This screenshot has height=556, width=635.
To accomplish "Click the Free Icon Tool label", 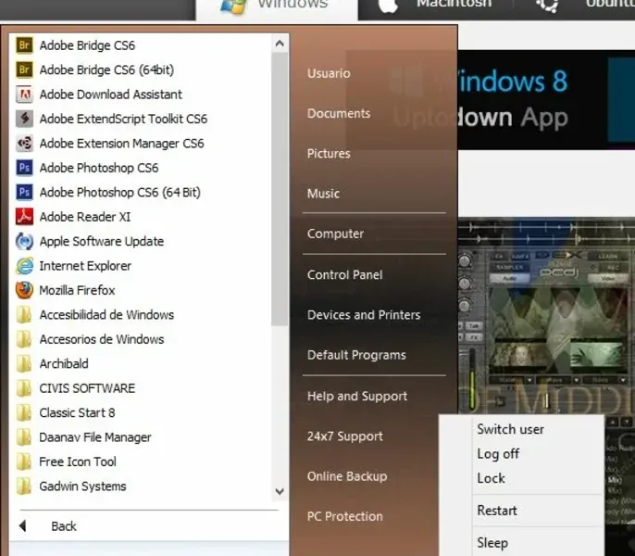I will pyautogui.click(x=78, y=461).
